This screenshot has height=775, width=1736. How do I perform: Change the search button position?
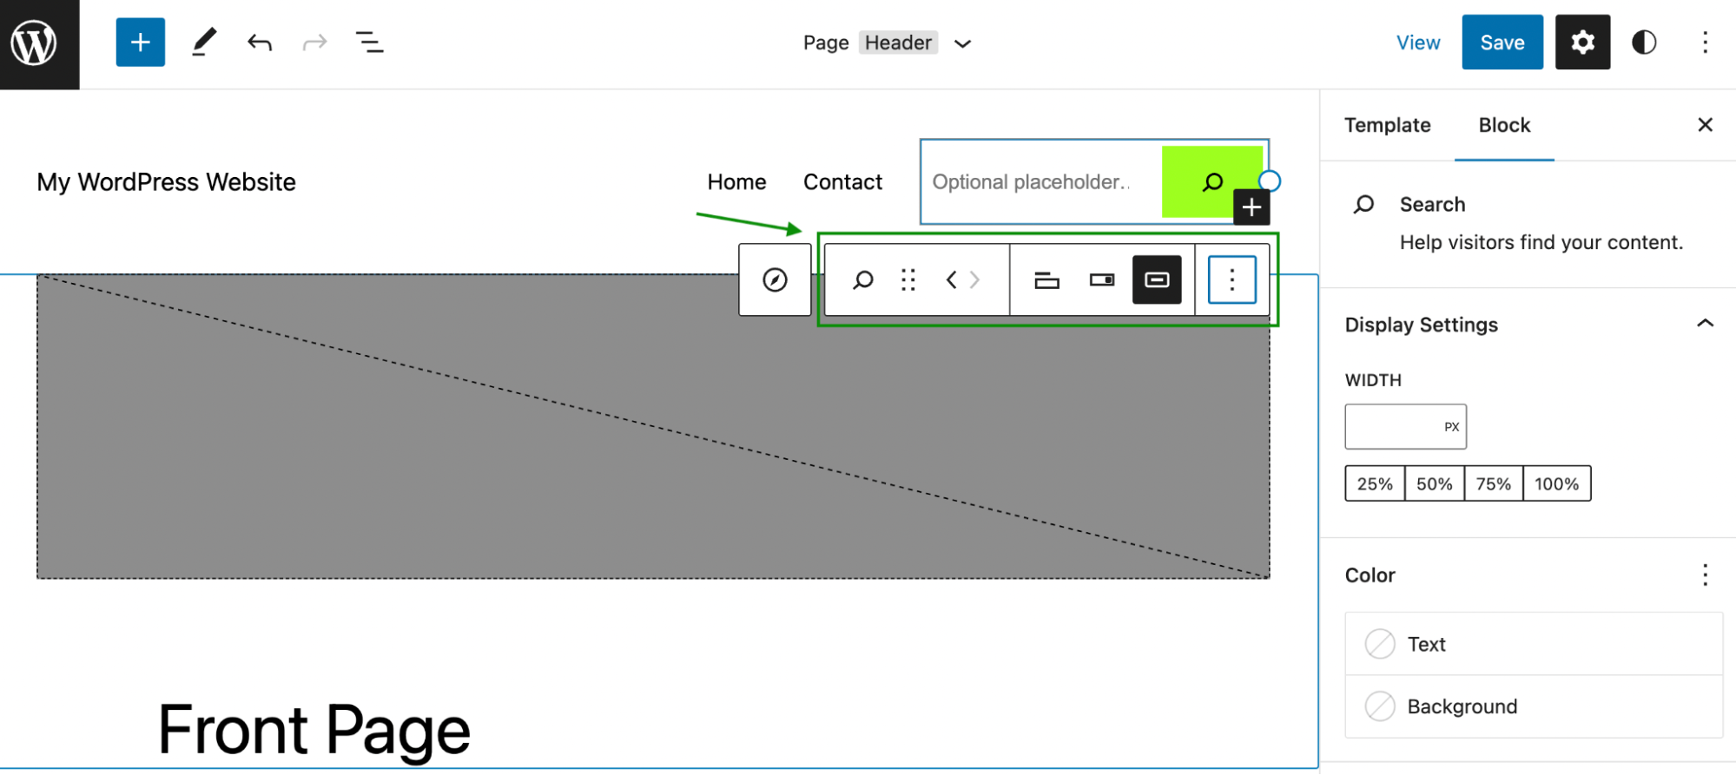coord(1102,279)
